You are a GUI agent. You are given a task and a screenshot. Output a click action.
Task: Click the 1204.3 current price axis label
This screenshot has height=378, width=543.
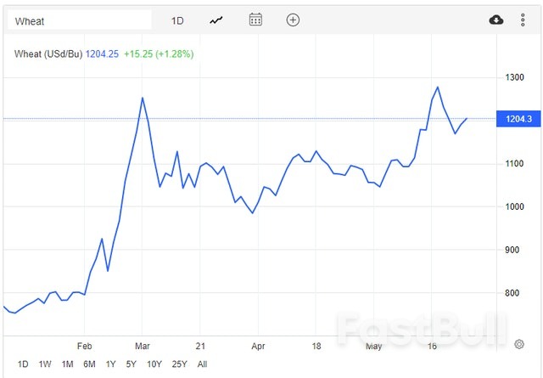pos(518,119)
